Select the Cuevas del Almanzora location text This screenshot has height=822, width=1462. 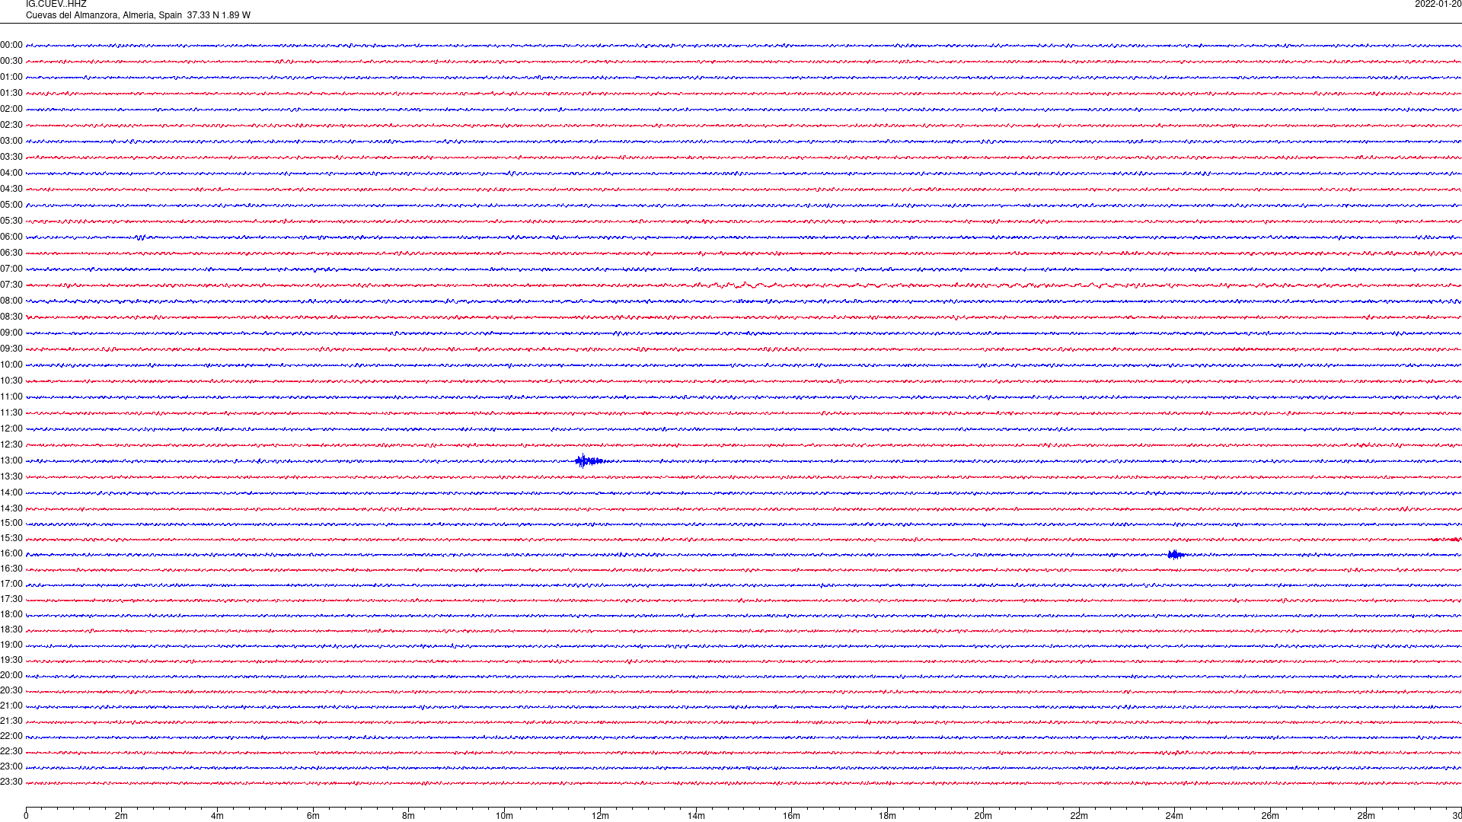138,15
